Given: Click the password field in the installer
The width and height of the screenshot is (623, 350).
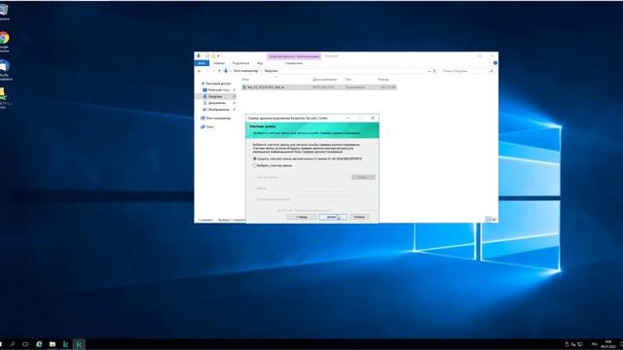Looking at the screenshot, I should [x=324, y=188].
